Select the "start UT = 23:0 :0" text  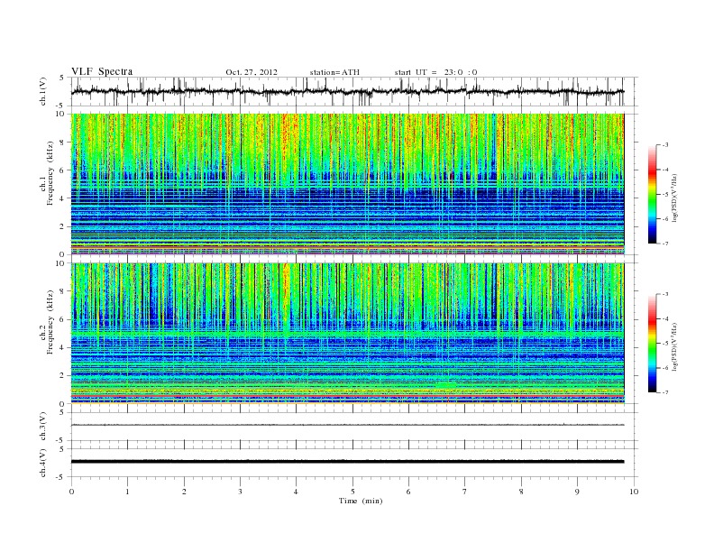[435, 72]
